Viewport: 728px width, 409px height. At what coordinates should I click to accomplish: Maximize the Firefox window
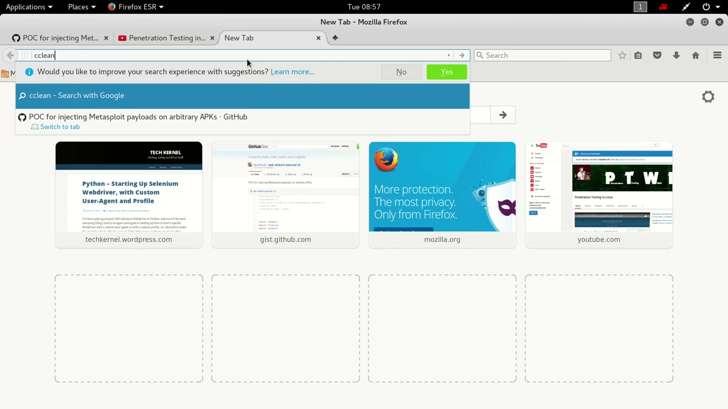coord(705,22)
